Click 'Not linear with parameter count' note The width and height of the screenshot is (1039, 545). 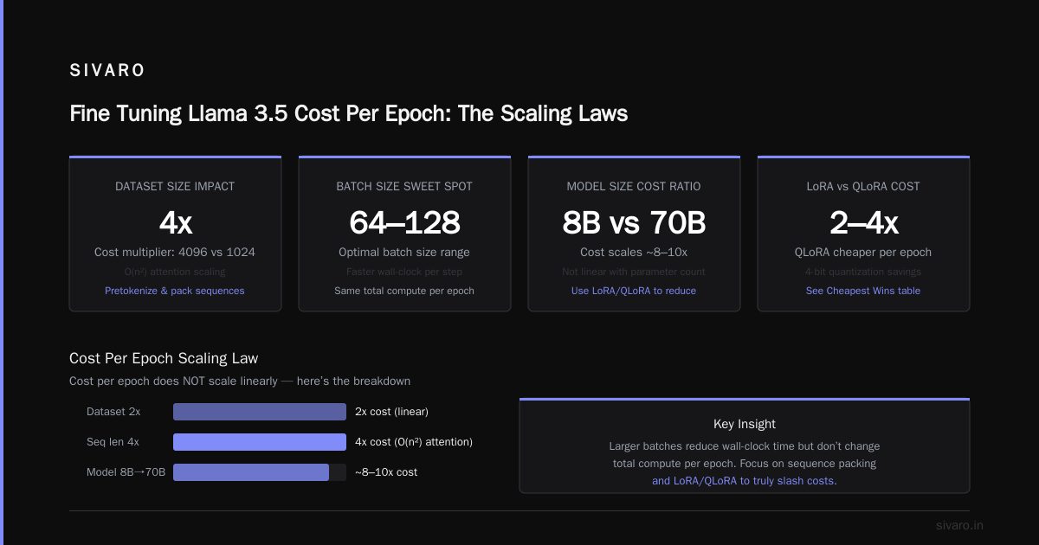coord(634,272)
